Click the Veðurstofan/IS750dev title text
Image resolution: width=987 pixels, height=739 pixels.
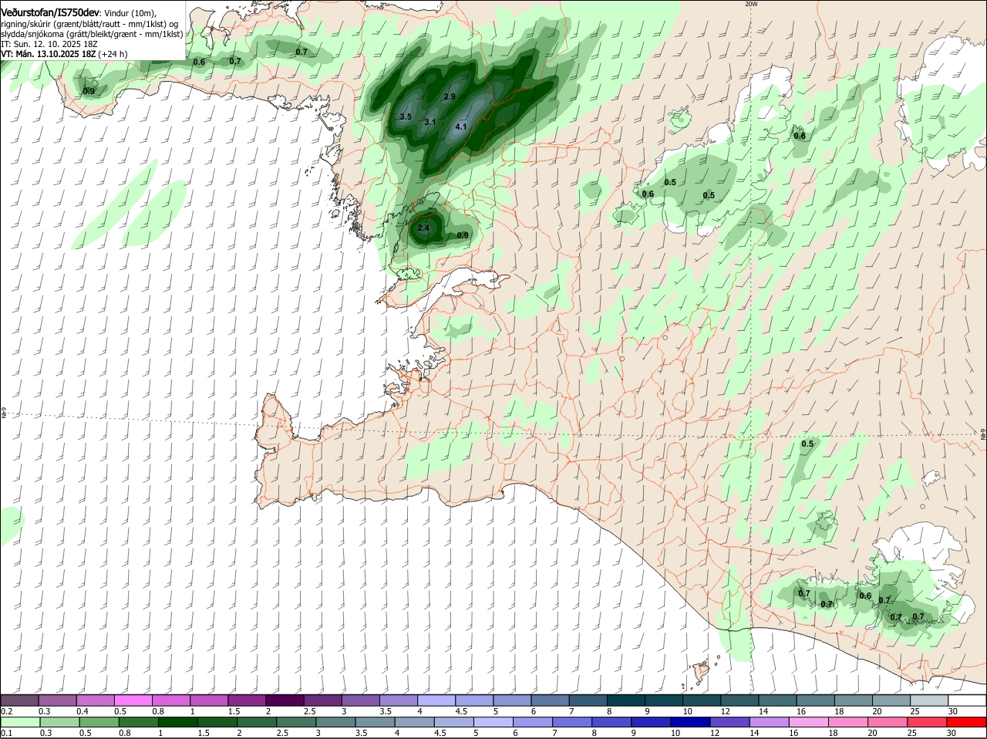[50, 13]
